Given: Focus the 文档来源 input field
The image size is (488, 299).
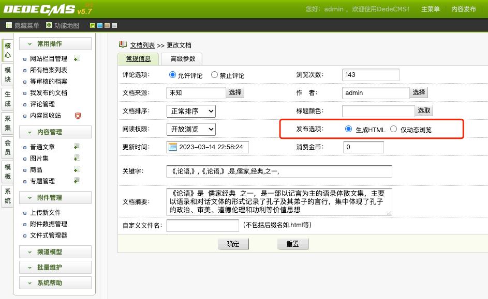Looking at the screenshot, I should (196, 92).
